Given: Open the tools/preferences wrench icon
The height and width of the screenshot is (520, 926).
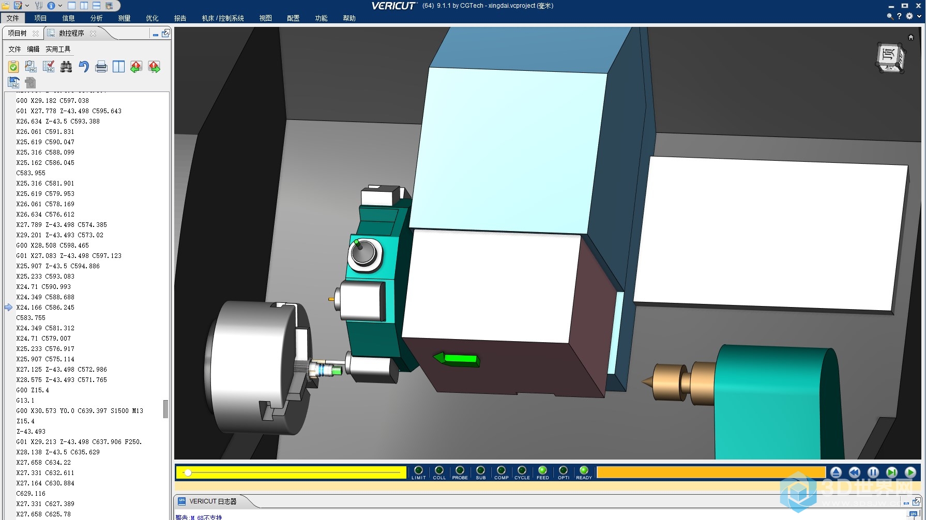Looking at the screenshot, I should pyautogui.click(x=39, y=6).
